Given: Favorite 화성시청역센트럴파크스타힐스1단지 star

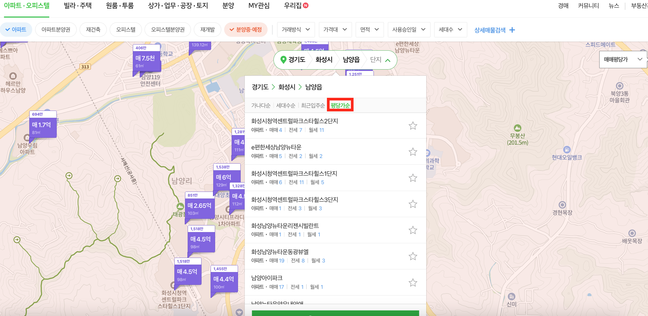Looking at the screenshot, I should (413, 178).
